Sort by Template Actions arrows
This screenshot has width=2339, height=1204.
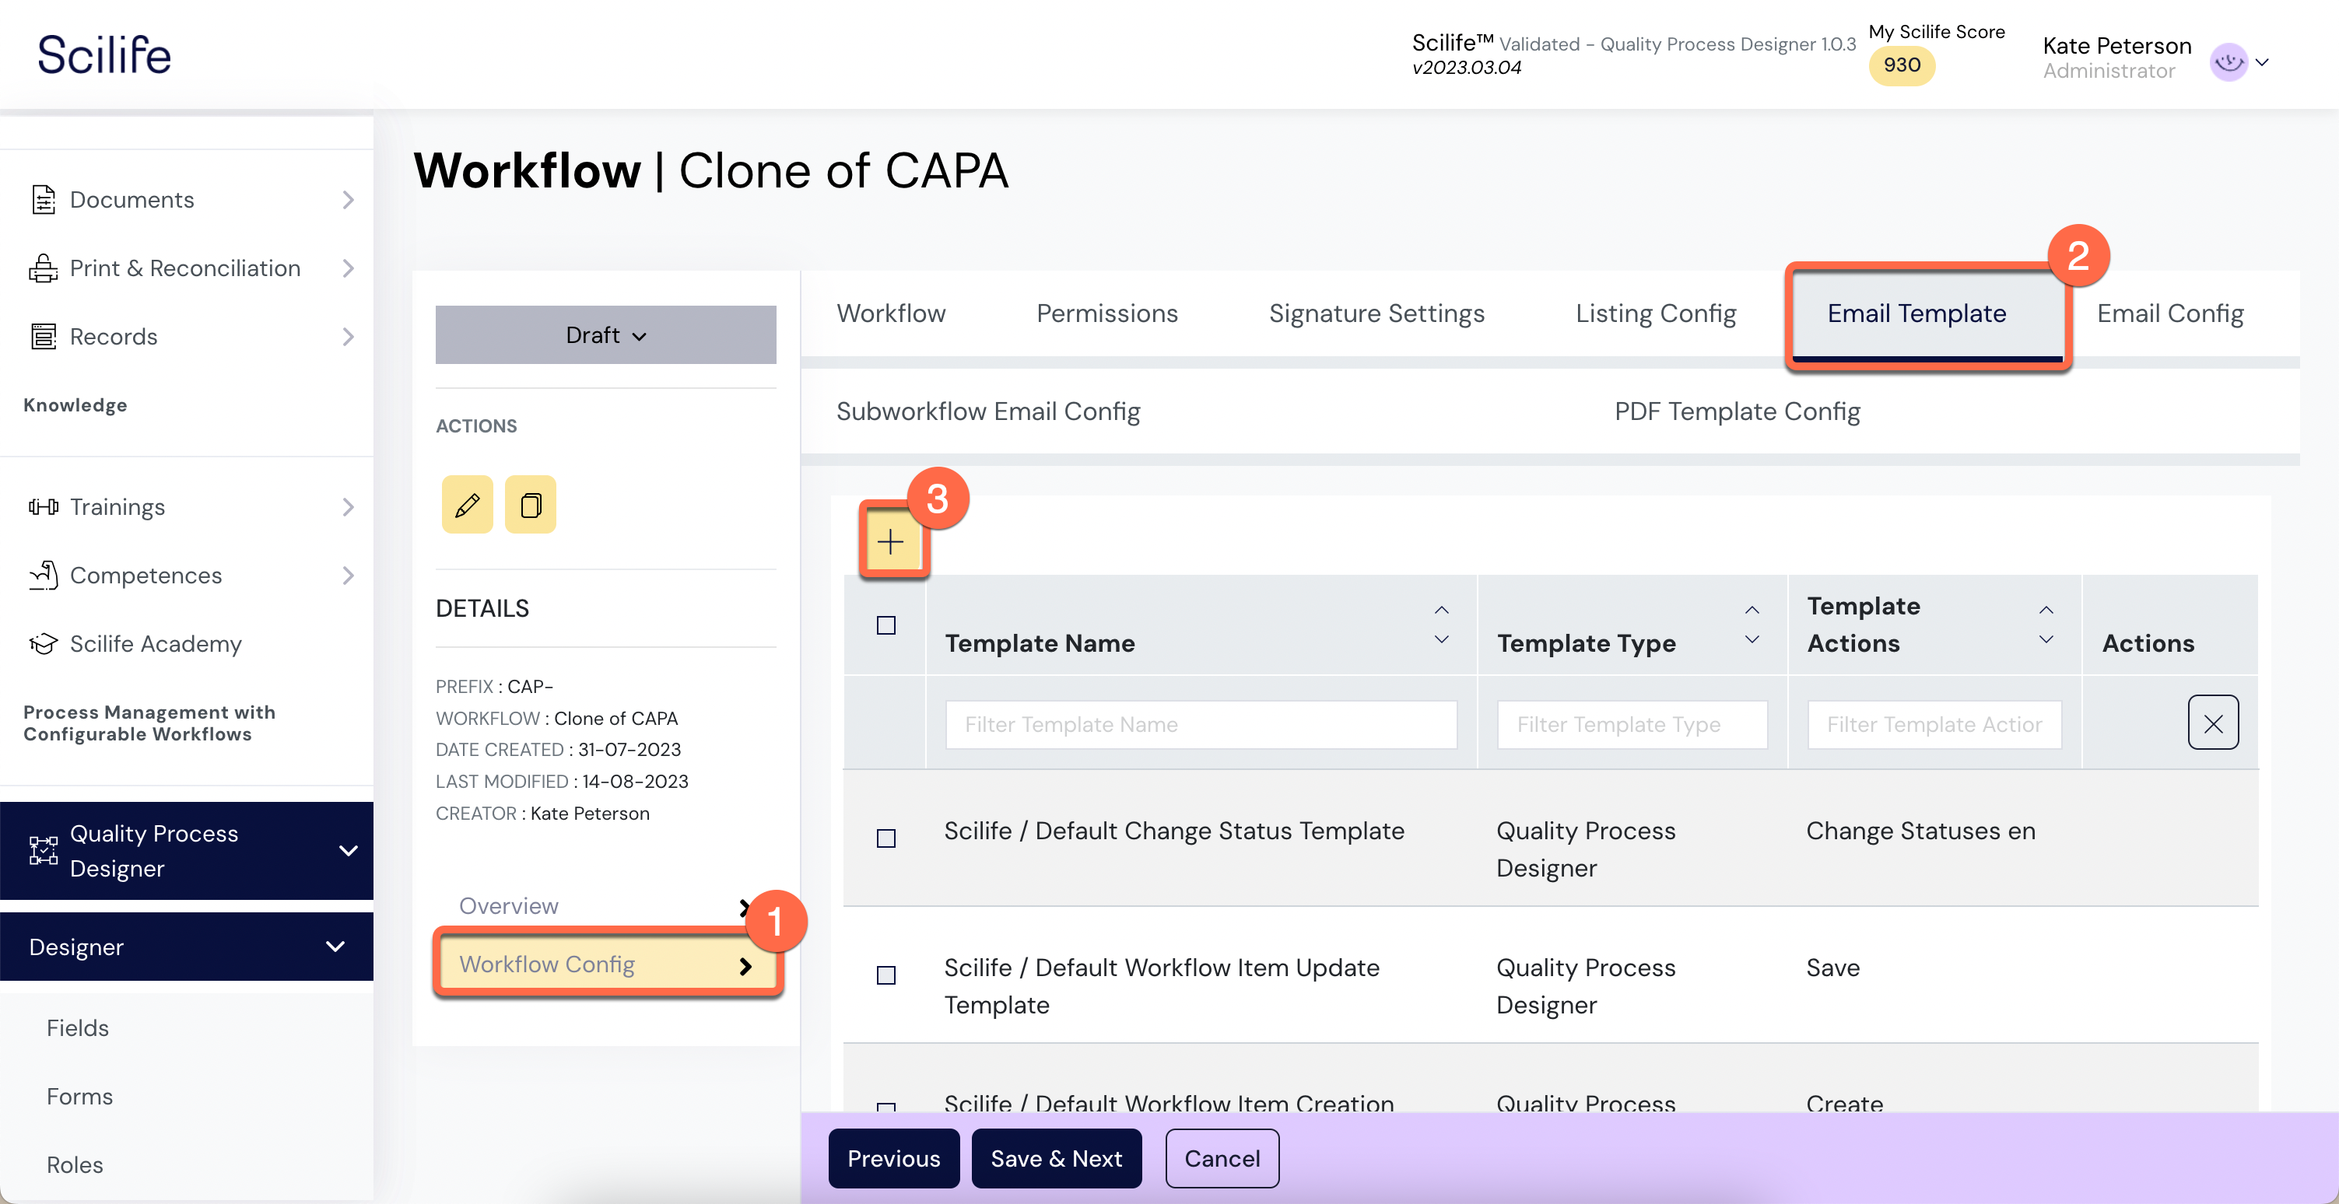[2046, 625]
